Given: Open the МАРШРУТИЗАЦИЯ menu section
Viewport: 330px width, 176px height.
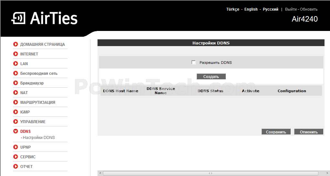Looking at the screenshot, I should tap(38, 103).
